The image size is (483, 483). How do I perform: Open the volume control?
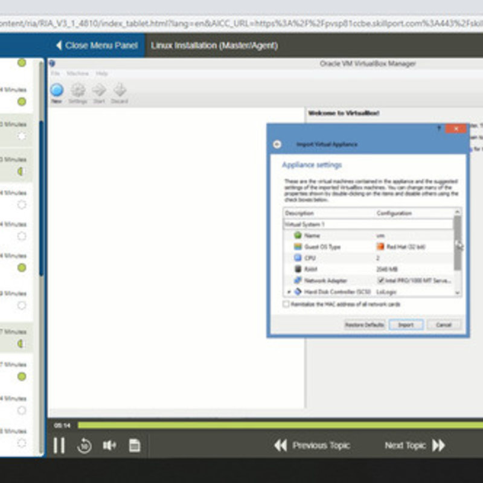(x=109, y=446)
